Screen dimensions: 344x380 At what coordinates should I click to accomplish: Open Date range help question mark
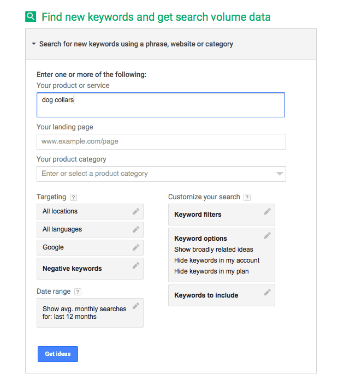78,292
